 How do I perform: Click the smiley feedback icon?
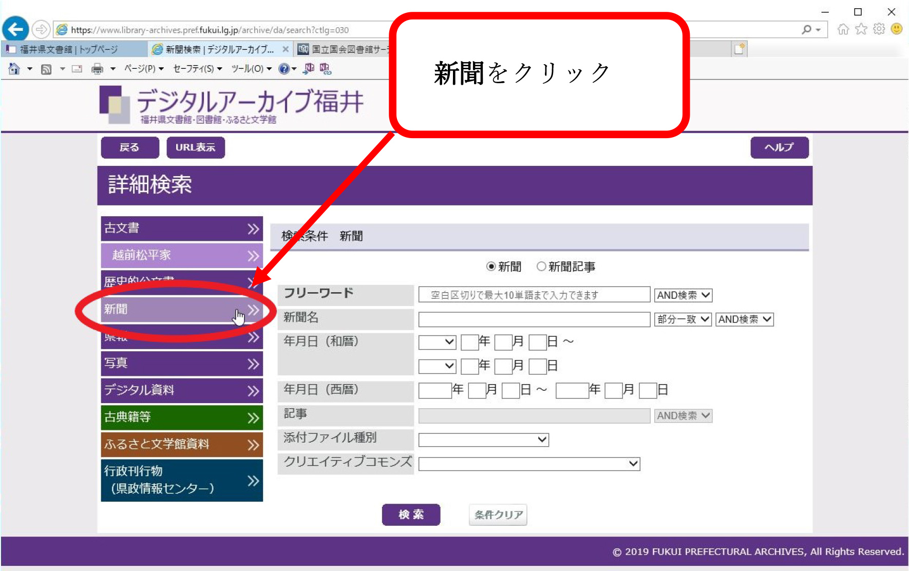pos(897,29)
